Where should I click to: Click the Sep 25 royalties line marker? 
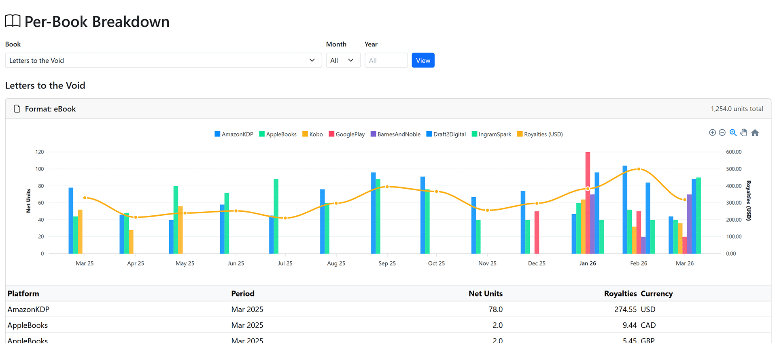(x=387, y=187)
